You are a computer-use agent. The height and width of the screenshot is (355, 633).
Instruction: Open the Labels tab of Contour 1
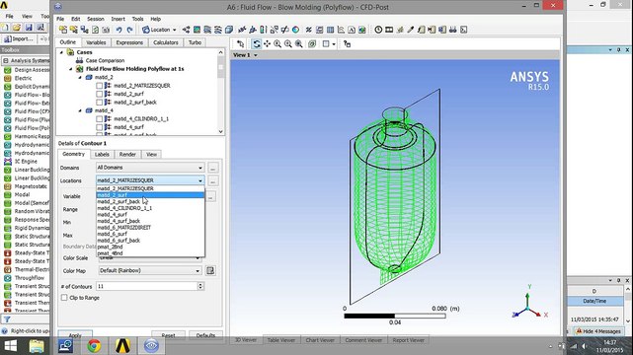coord(102,155)
